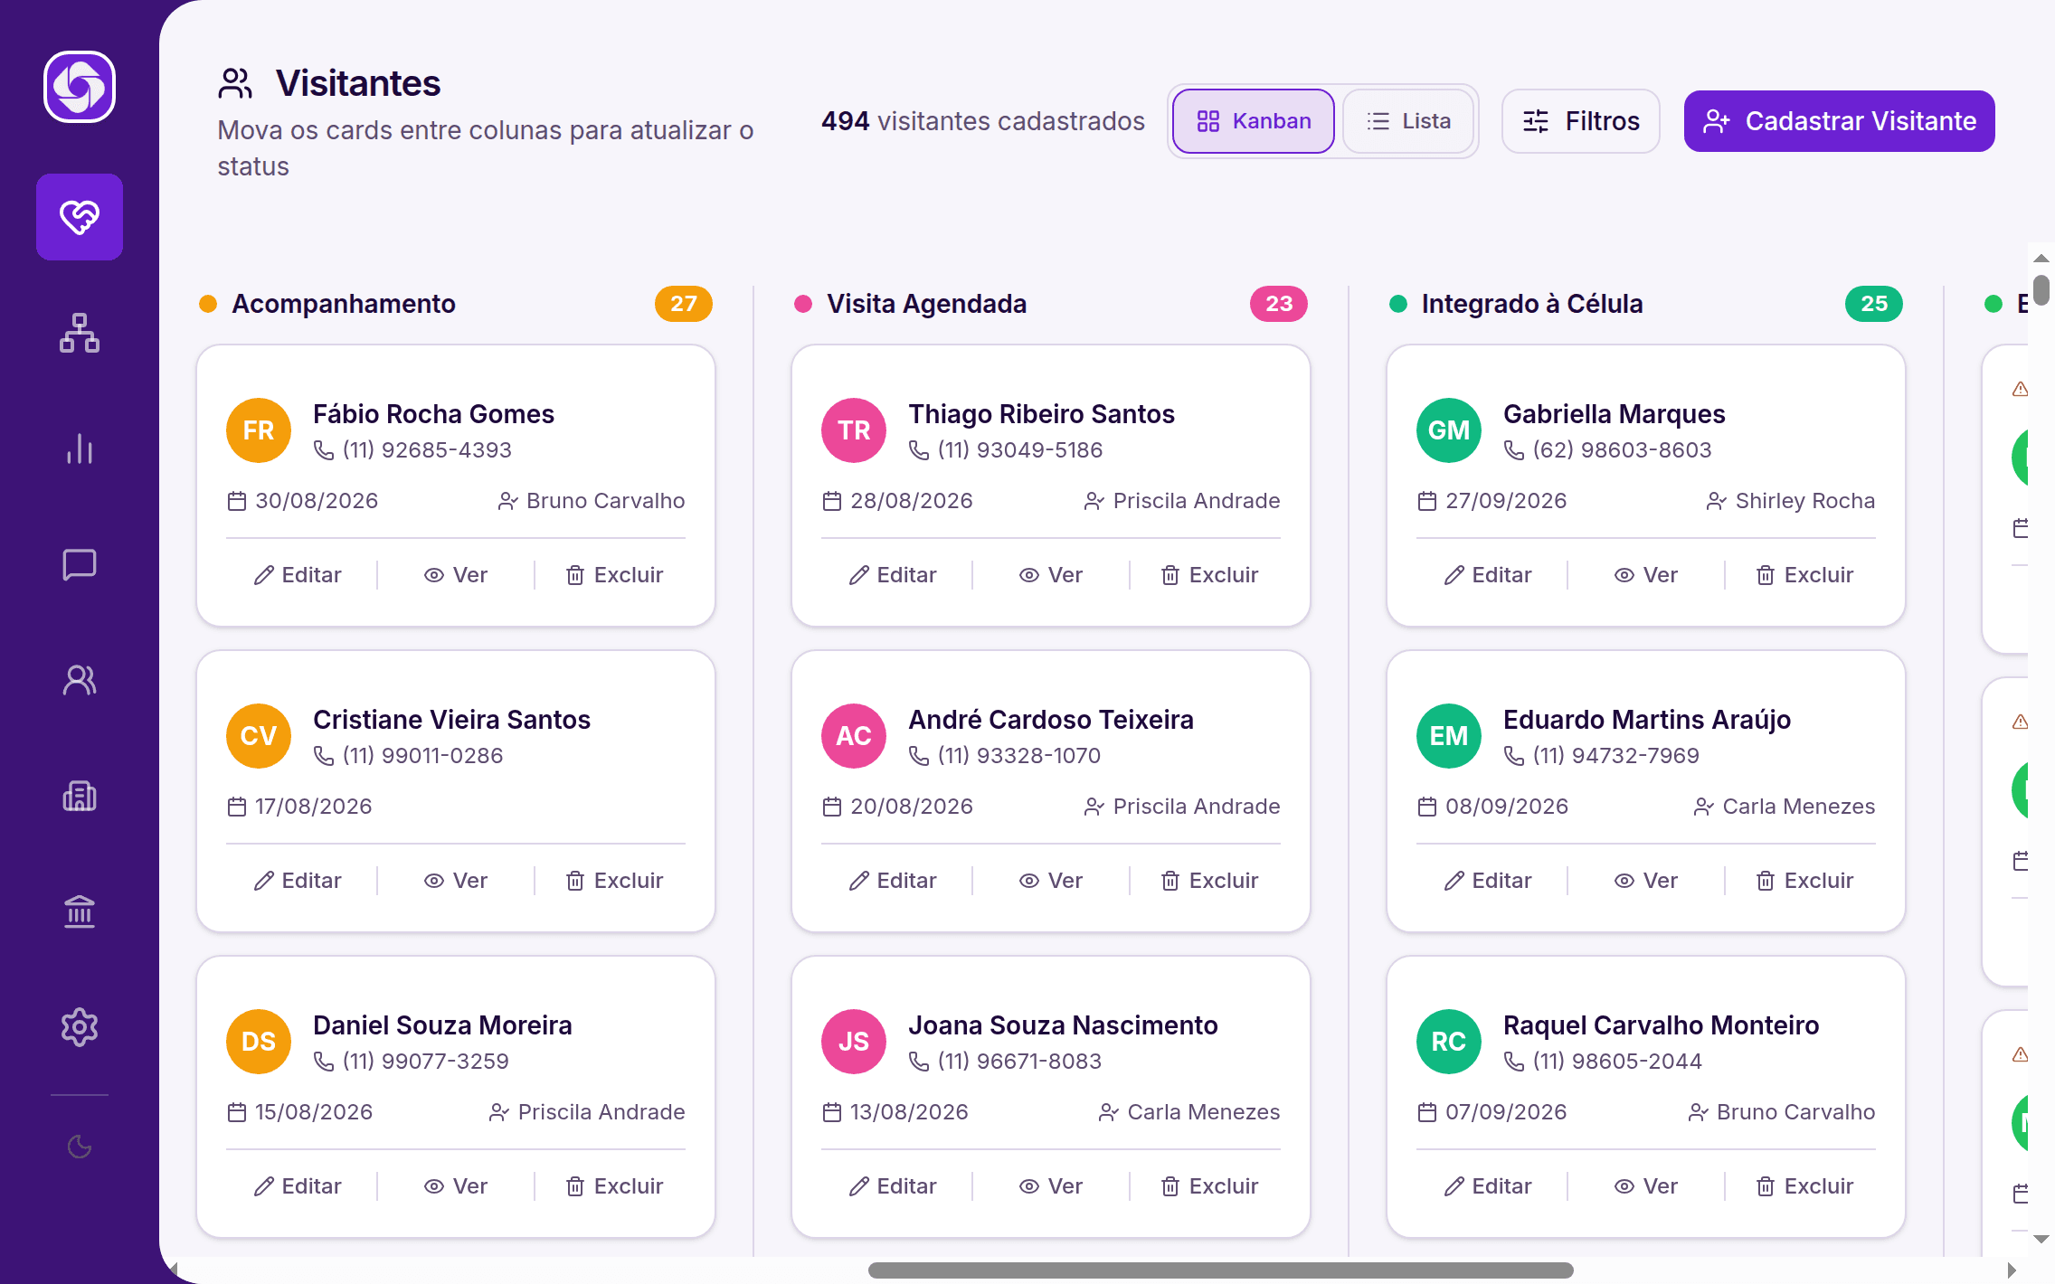Screen dimensions: 2055x1284
Task: View Cristiane Vieira Santos details
Action: pyautogui.click(x=456, y=881)
